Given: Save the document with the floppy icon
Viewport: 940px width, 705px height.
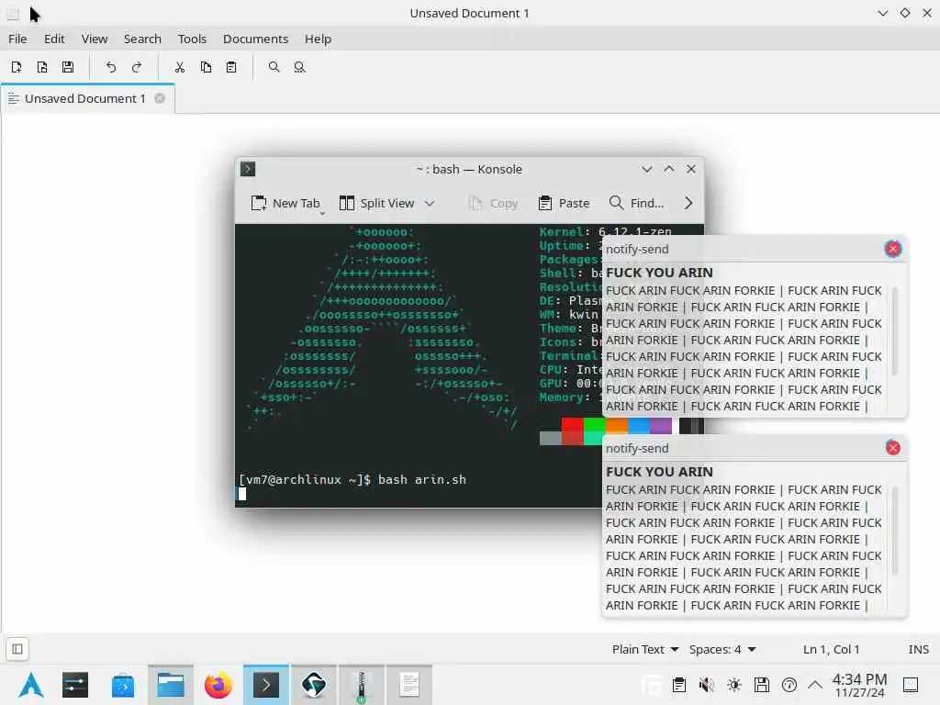Looking at the screenshot, I should click(x=68, y=67).
